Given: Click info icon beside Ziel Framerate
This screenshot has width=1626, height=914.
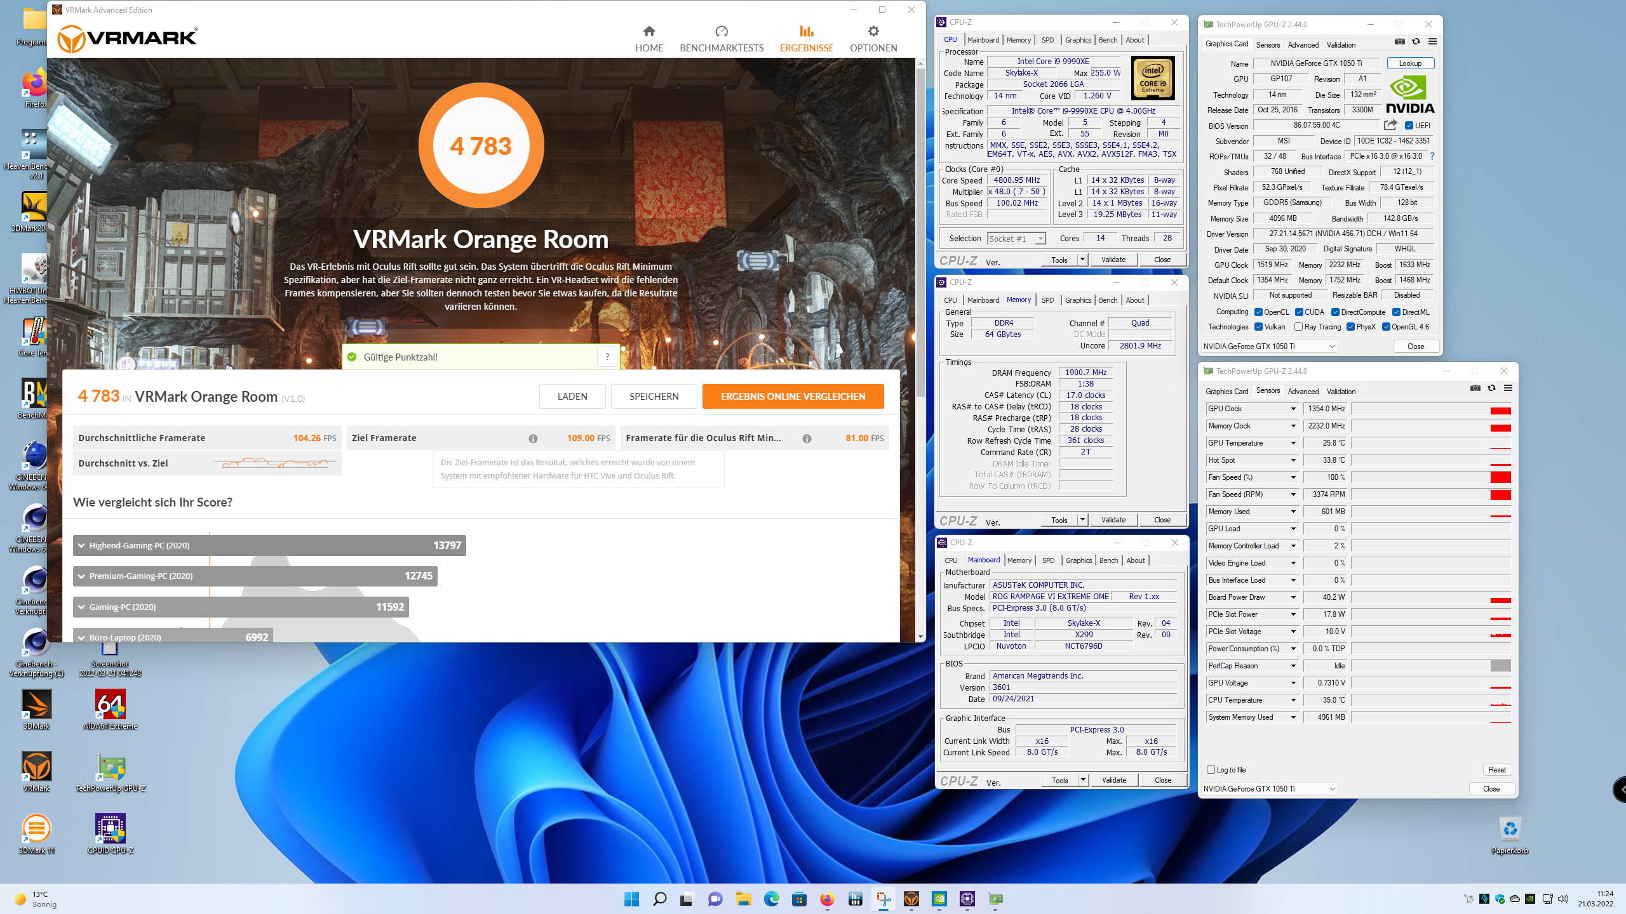Looking at the screenshot, I should coord(533,439).
